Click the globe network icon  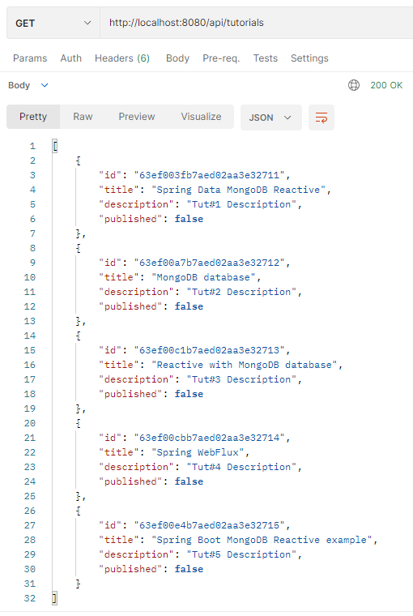pos(354,85)
